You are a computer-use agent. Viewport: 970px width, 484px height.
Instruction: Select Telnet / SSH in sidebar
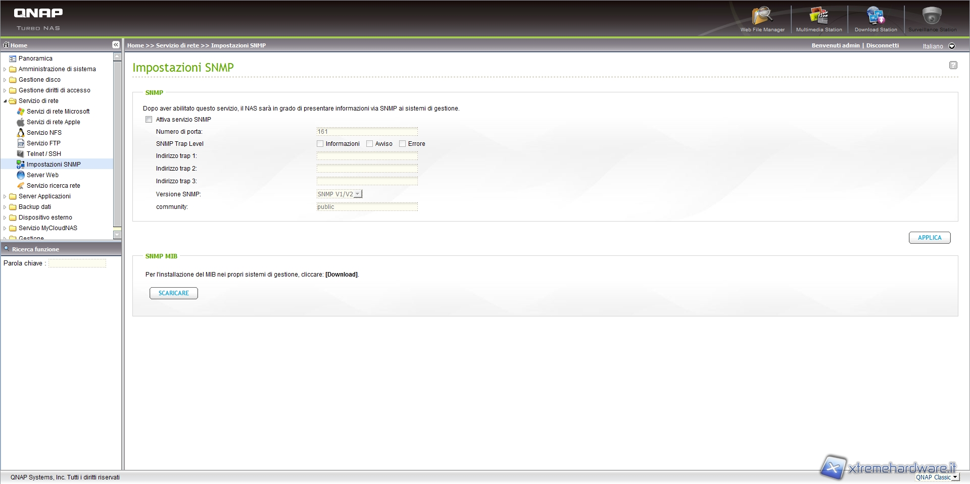point(43,154)
